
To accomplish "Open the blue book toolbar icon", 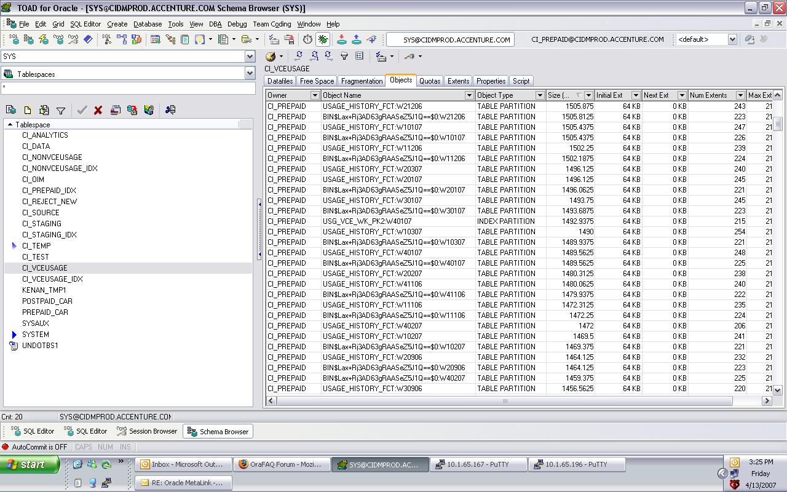I will pos(89,39).
